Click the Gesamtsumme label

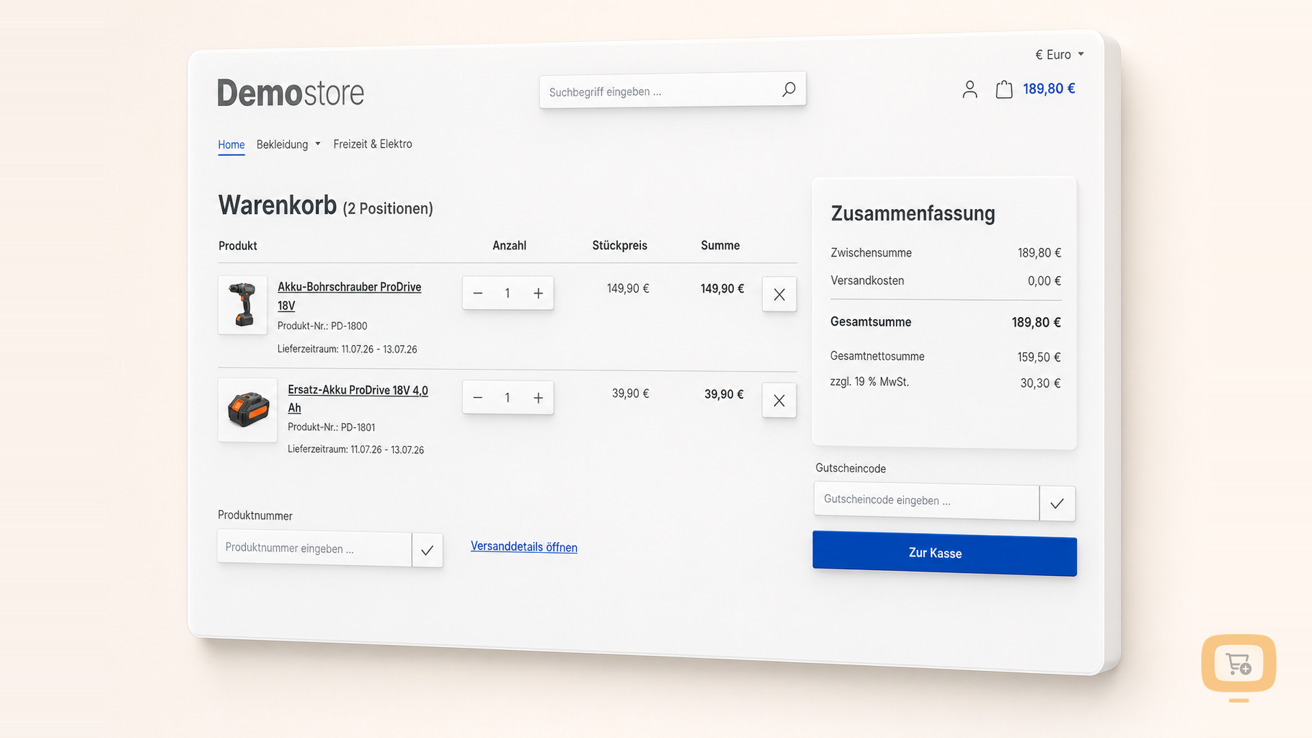click(x=871, y=322)
